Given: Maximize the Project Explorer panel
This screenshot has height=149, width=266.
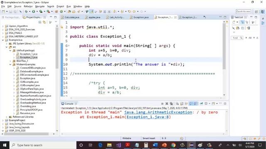Looking at the screenshot, I should (55, 17).
